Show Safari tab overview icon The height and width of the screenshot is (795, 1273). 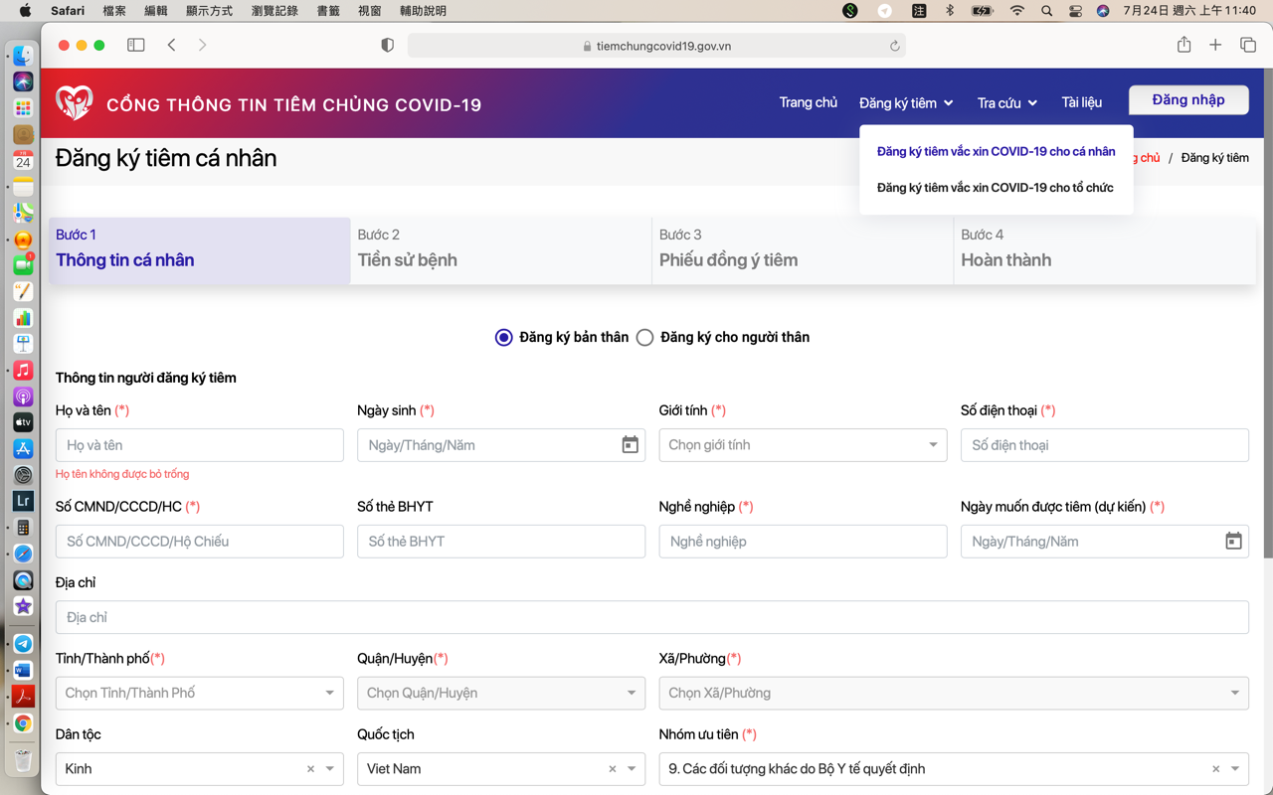pyautogui.click(x=1248, y=45)
